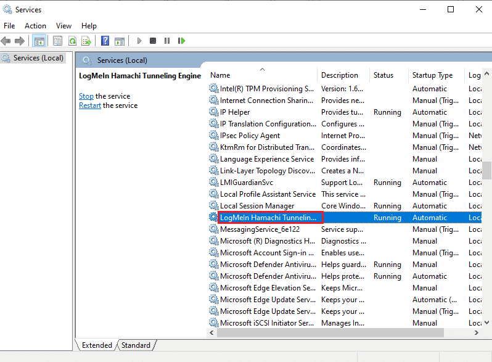This screenshot has width=492, height=362.
Task: Sort by the Name column header
Action: tap(262, 75)
